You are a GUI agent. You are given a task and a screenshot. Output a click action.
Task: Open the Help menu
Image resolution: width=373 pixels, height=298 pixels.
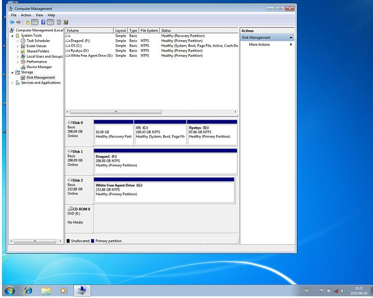tap(51, 15)
